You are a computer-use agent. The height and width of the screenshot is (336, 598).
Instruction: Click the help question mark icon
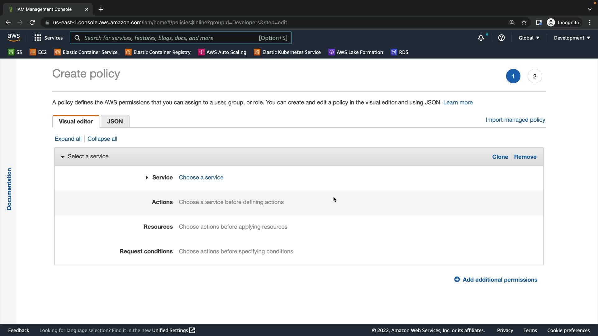tap(501, 38)
